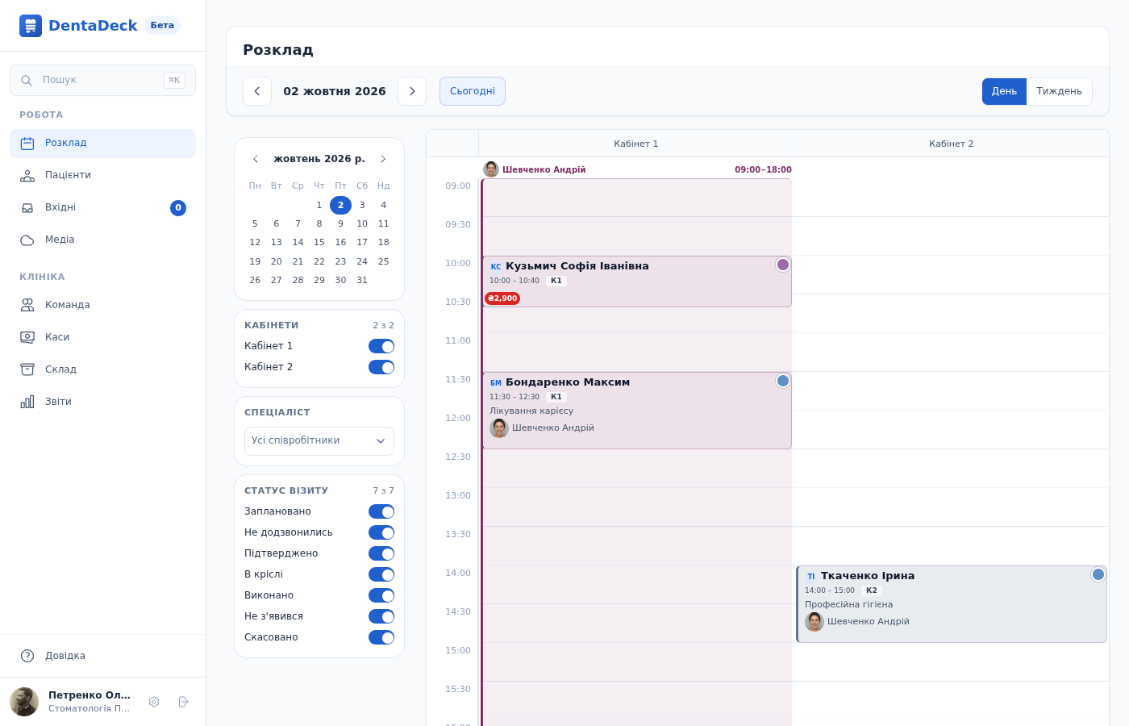Screen dimensions: 1129x726
Task: Go to the Команда page
Action: (x=102, y=305)
